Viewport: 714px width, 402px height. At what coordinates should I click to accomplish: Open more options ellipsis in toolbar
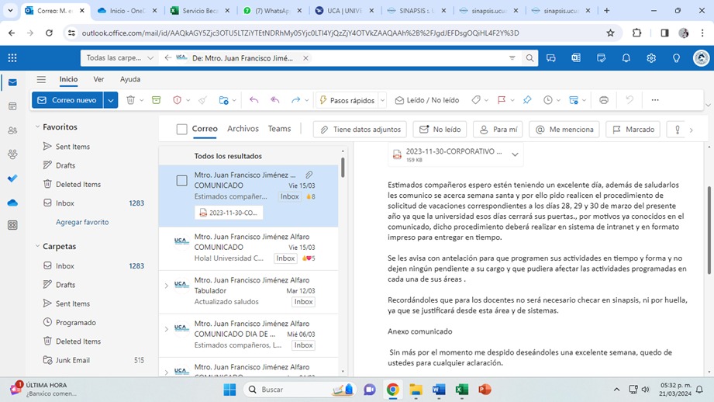click(655, 100)
